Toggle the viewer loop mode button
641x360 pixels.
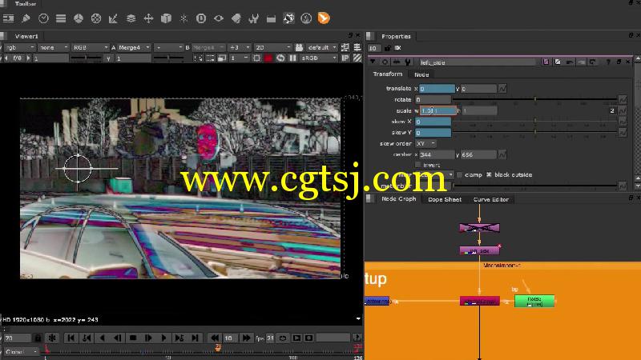point(283,338)
